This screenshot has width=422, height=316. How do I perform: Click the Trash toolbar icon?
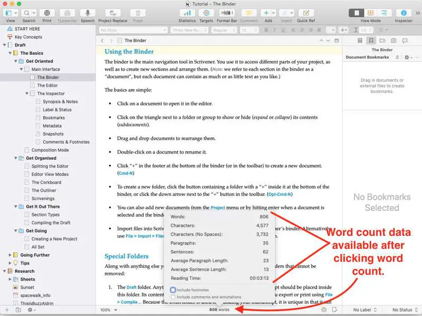138,13
